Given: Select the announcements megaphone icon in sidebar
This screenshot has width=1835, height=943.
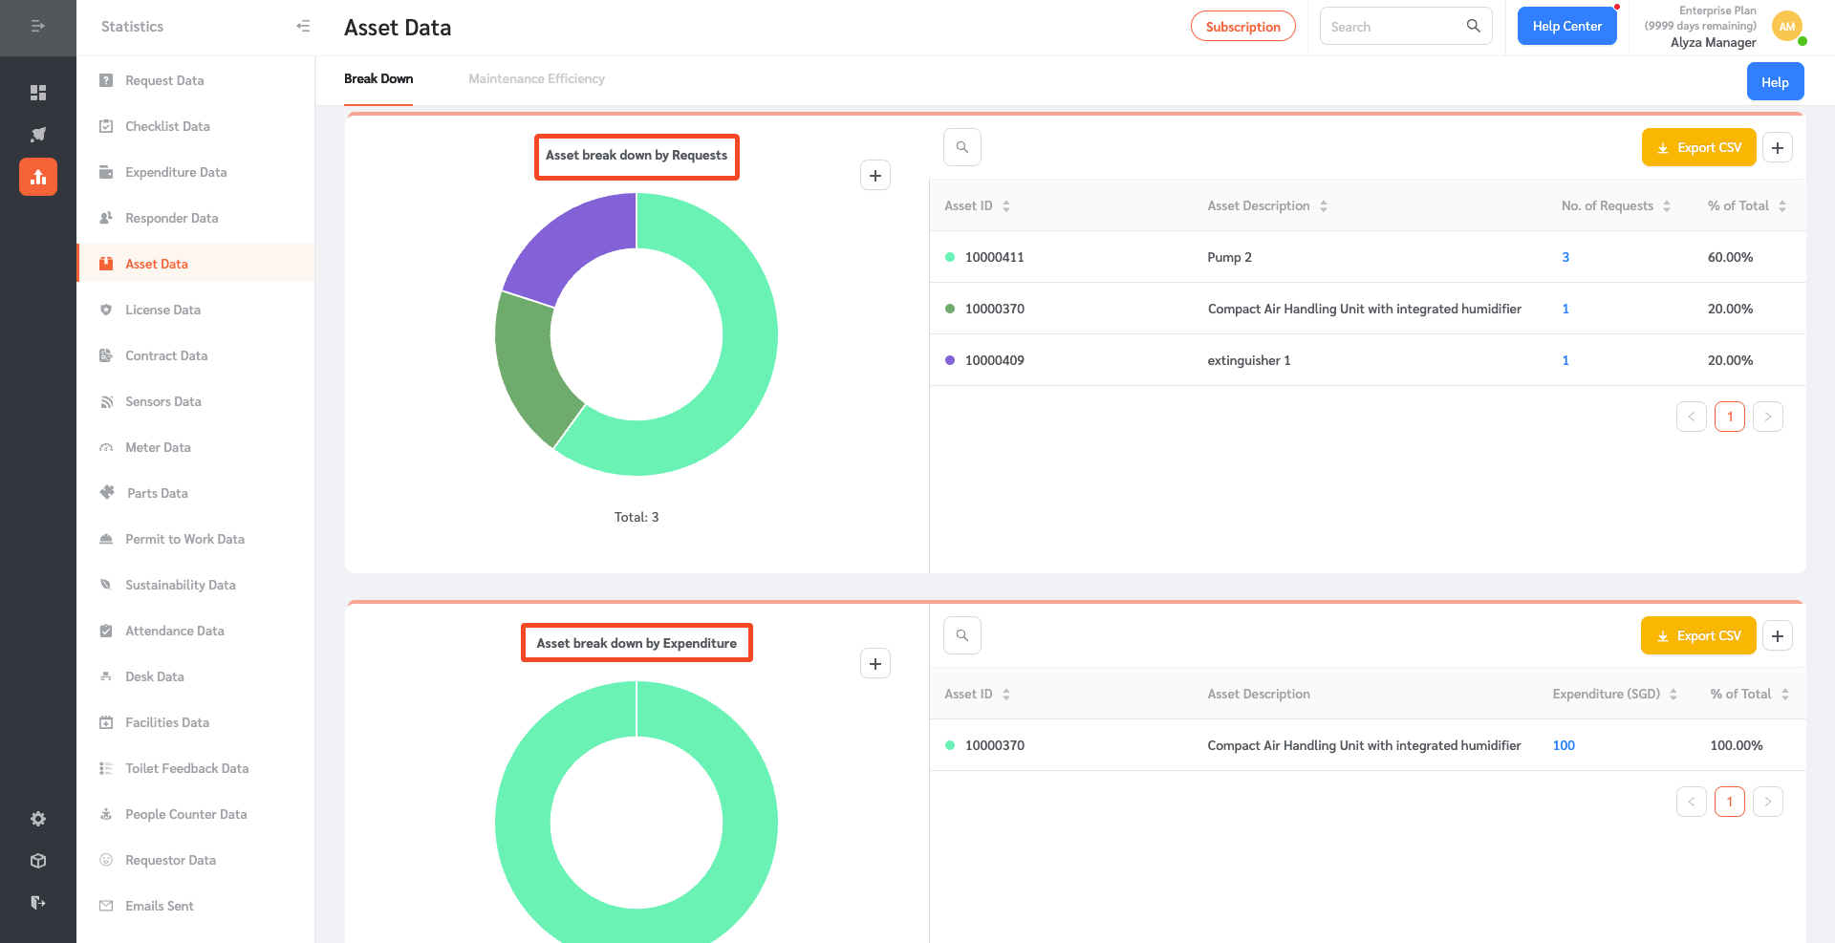Looking at the screenshot, I should tap(38, 135).
